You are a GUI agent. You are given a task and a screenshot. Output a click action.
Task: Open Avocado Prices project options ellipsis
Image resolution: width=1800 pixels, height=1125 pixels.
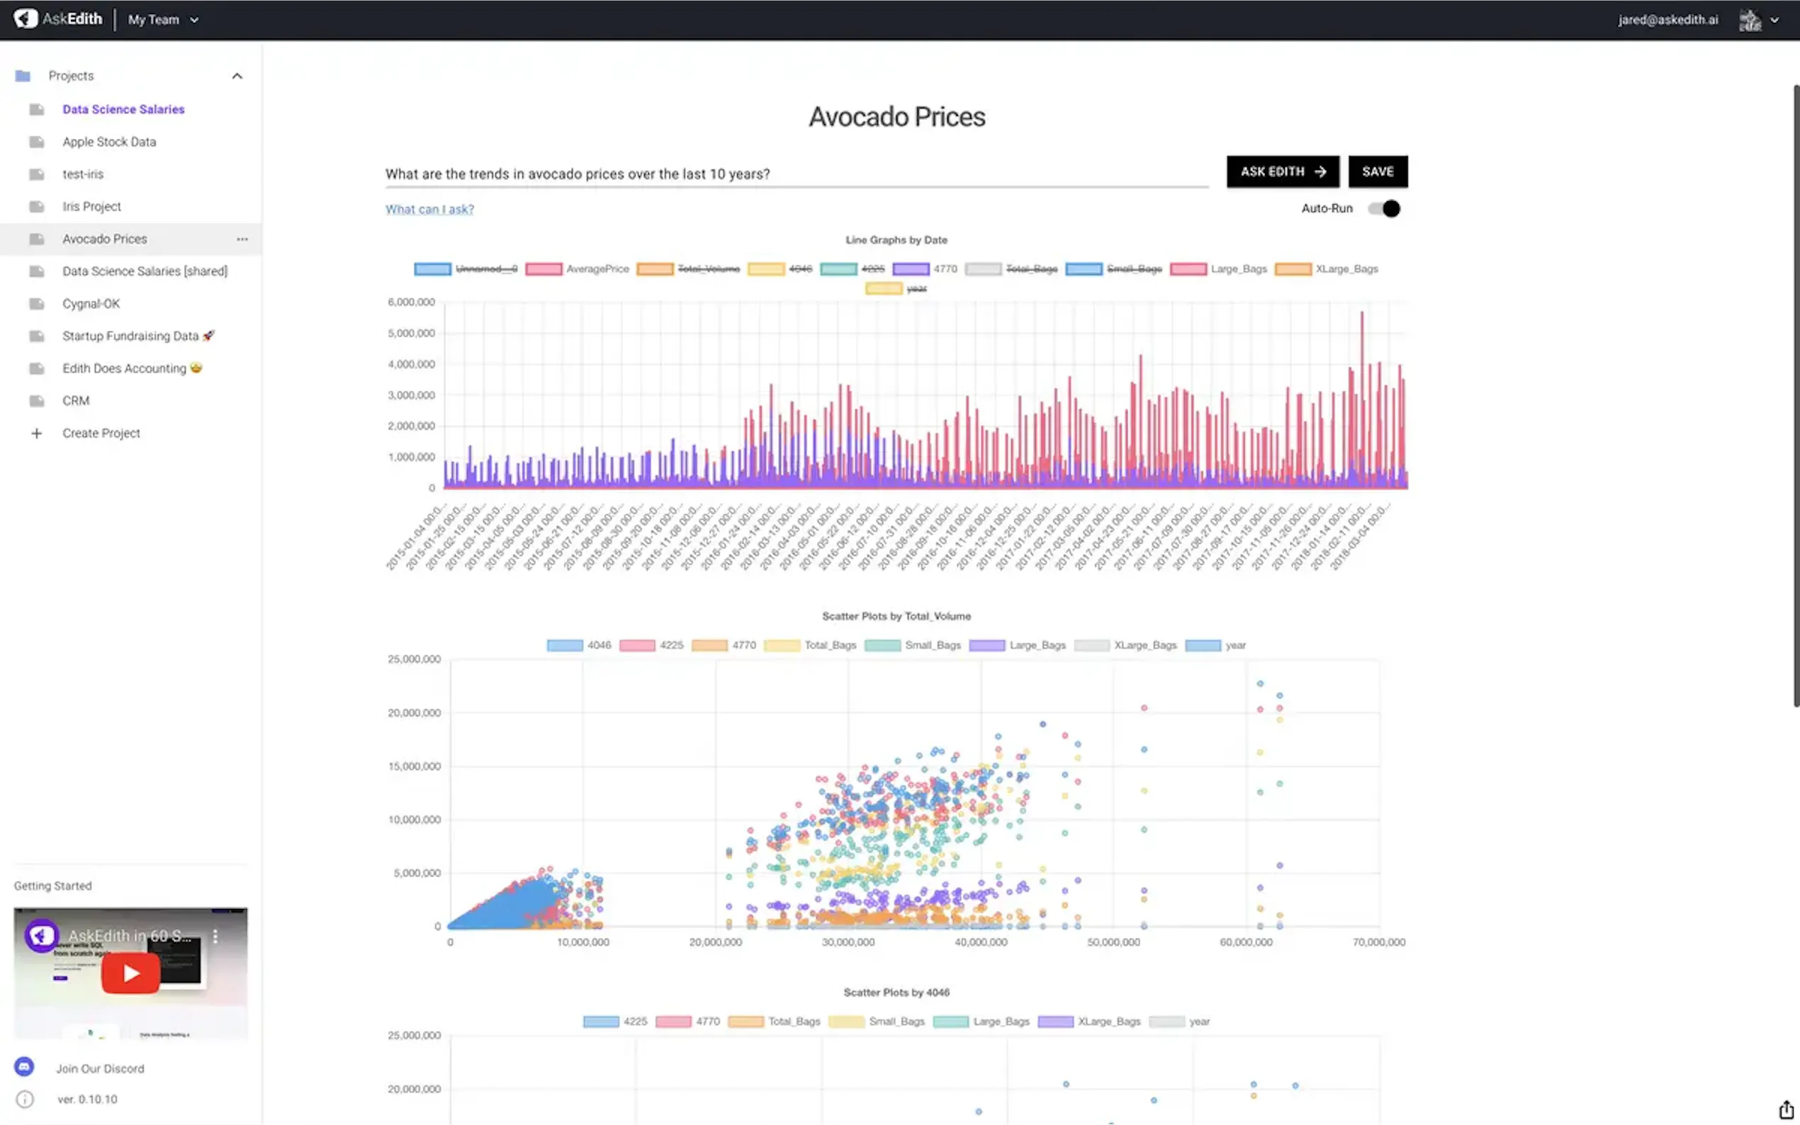coord(242,239)
